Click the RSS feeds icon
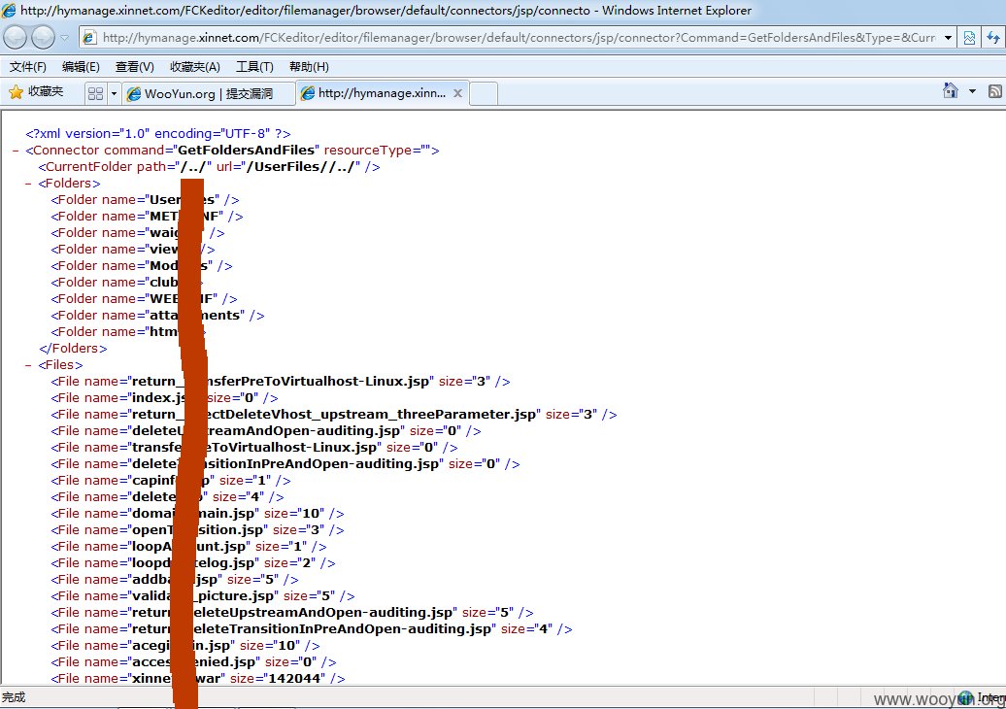 pyautogui.click(x=995, y=91)
